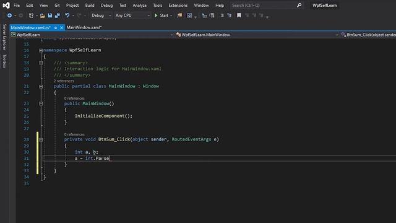
Task: Open the Window menu
Action: click(201, 6)
